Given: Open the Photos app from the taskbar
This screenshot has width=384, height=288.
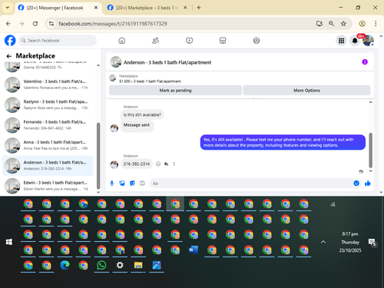Looking at the screenshot, I should [157, 265].
